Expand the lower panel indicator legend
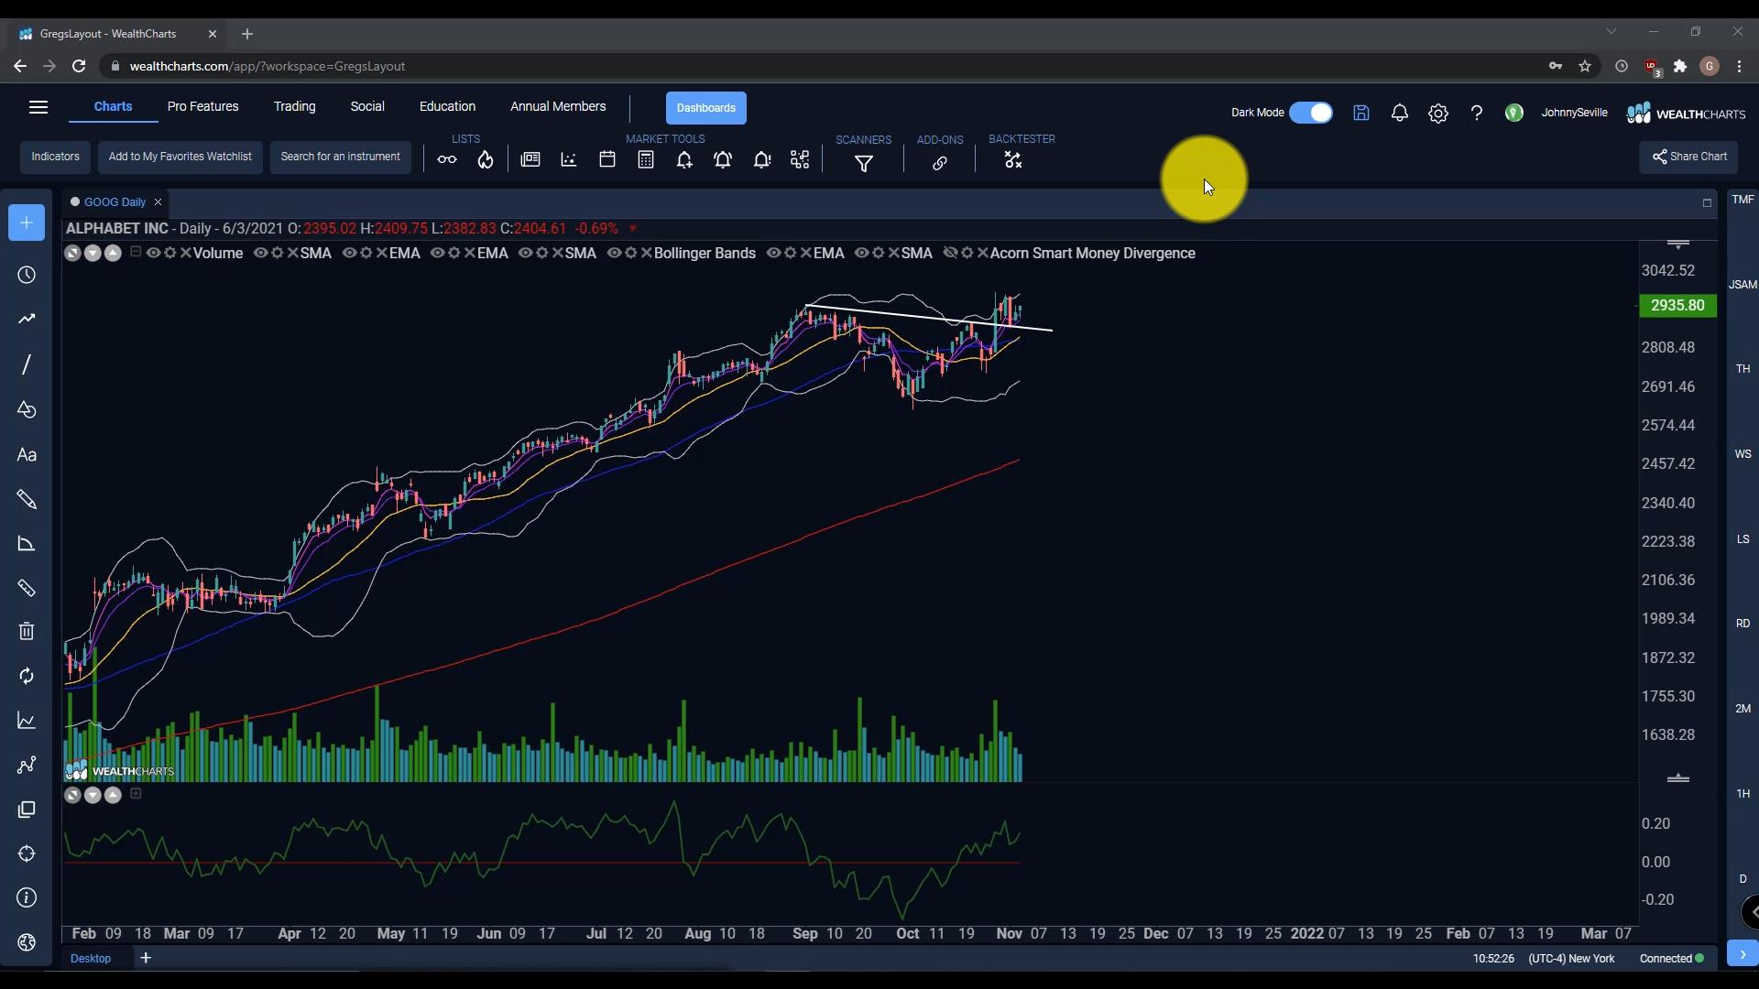This screenshot has height=989, width=1759. (x=136, y=794)
